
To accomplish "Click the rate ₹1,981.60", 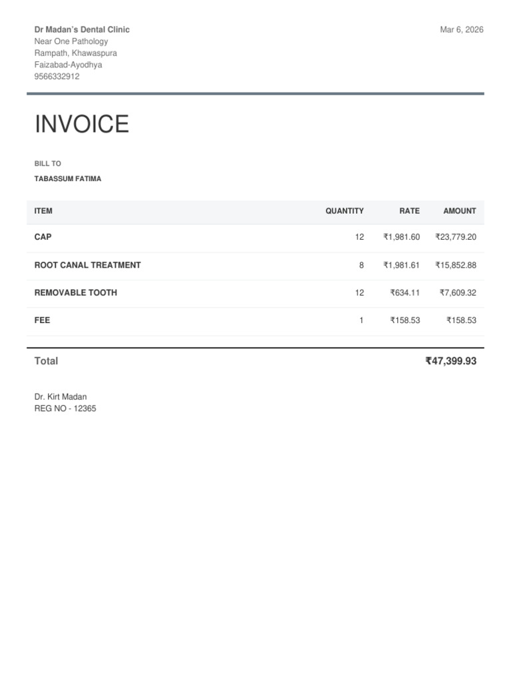I will coord(401,237).
